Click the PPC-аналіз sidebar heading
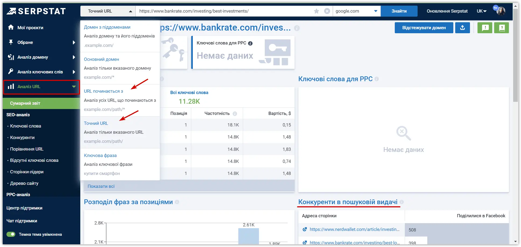Screen dimensions: 521x247 (18, 194)
